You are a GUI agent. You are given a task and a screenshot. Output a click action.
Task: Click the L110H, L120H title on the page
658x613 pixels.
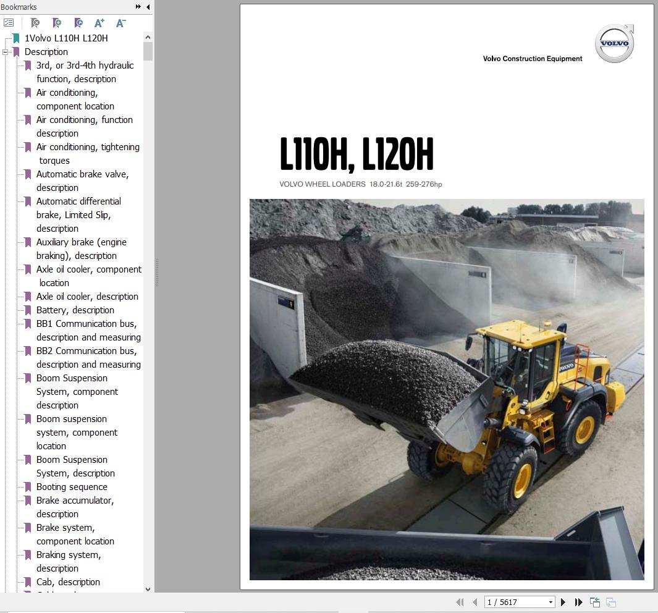point(356,154)
